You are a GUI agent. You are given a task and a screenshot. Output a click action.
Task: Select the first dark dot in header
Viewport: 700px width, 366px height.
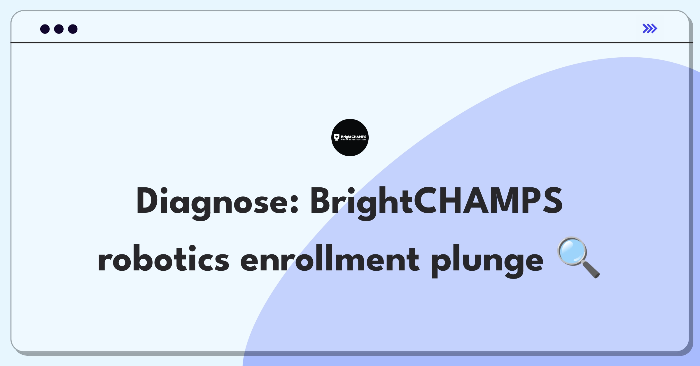point(45,29)
